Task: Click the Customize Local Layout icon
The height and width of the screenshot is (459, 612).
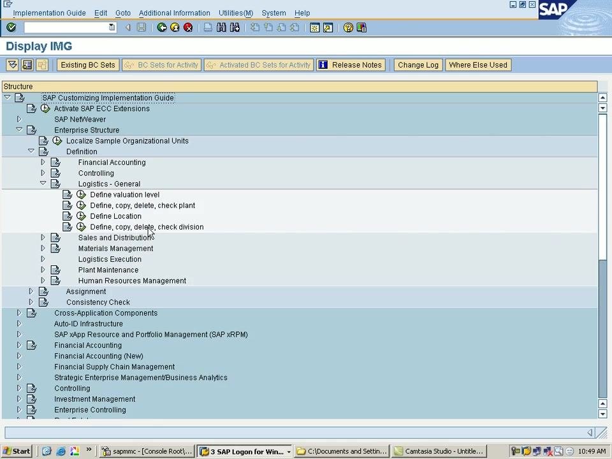Action: (x=361, y=27)
